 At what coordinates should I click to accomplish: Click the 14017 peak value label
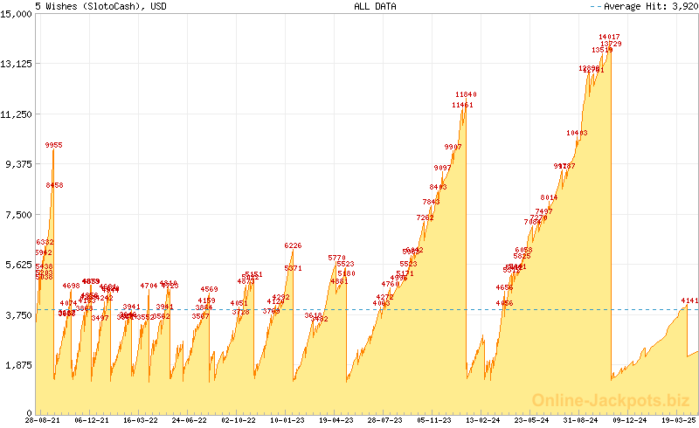point(609,37)
